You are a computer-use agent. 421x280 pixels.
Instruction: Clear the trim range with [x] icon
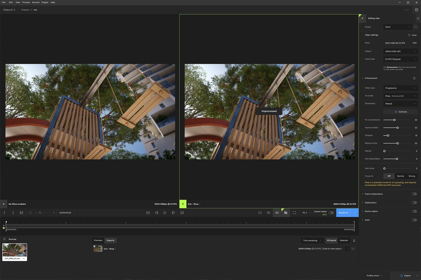[21, 213]
